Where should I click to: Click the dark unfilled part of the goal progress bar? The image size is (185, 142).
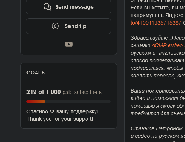(78, 102)
